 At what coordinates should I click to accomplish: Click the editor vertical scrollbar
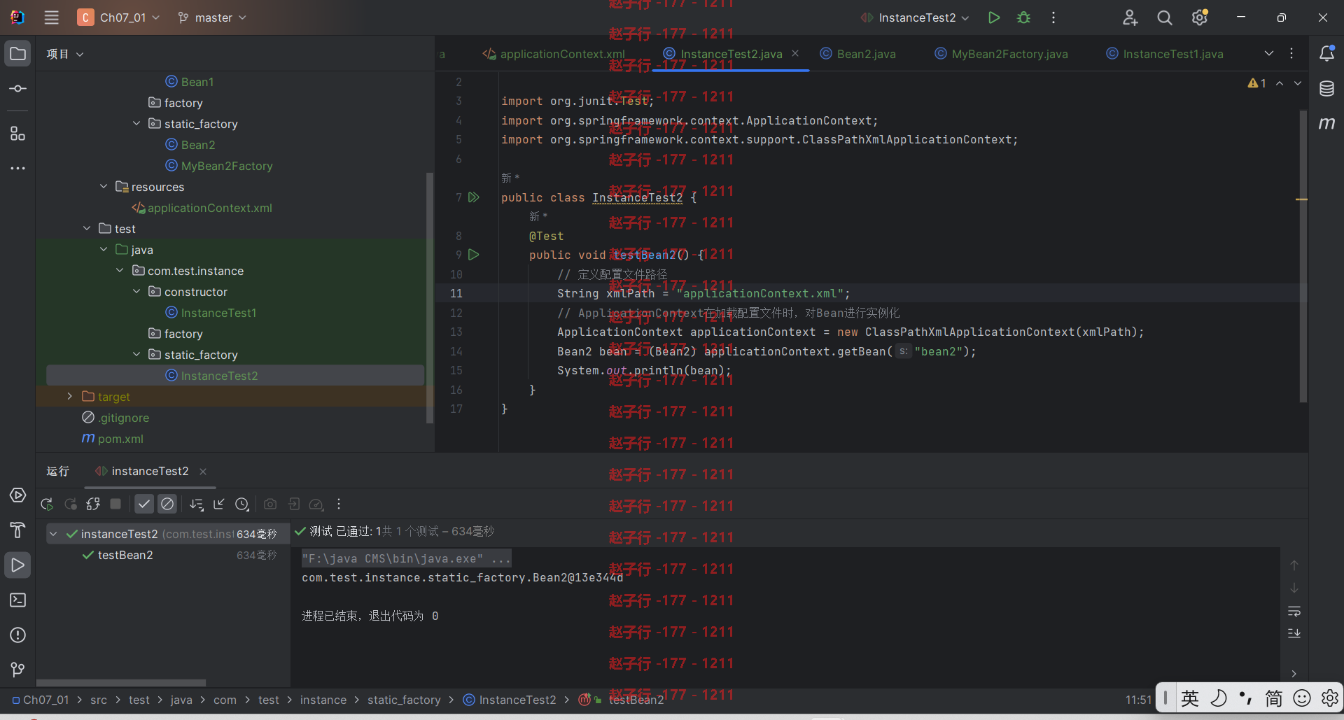(x=1303, y=255)
